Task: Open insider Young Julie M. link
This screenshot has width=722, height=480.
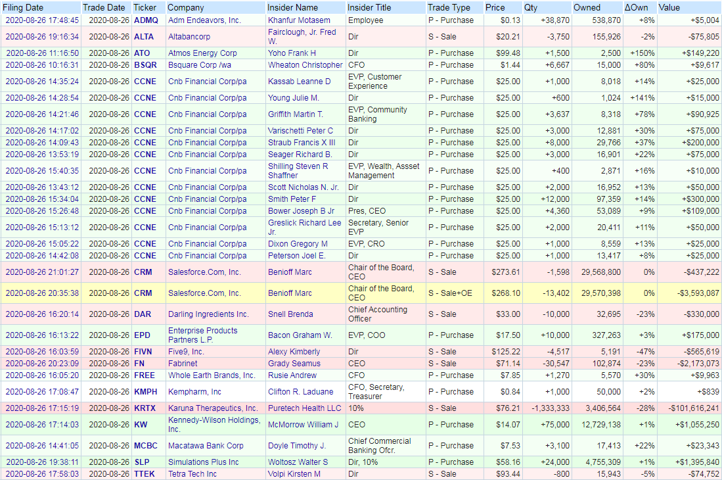Action: (x=293, y=98)
